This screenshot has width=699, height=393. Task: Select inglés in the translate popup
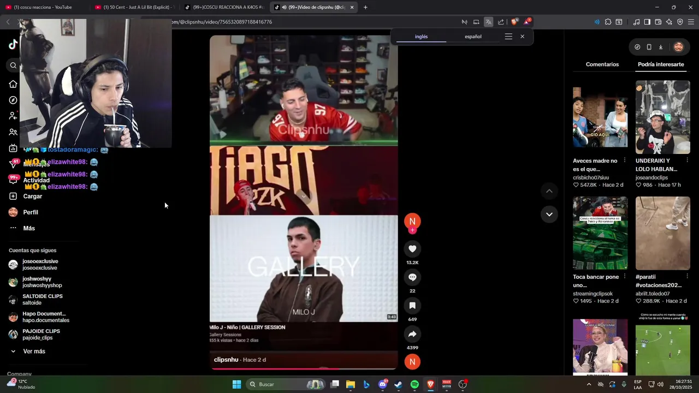coord(421,37)
